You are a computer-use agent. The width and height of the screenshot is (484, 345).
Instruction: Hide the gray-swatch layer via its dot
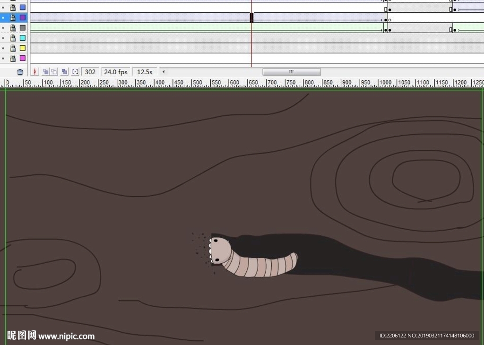[3, 28]
